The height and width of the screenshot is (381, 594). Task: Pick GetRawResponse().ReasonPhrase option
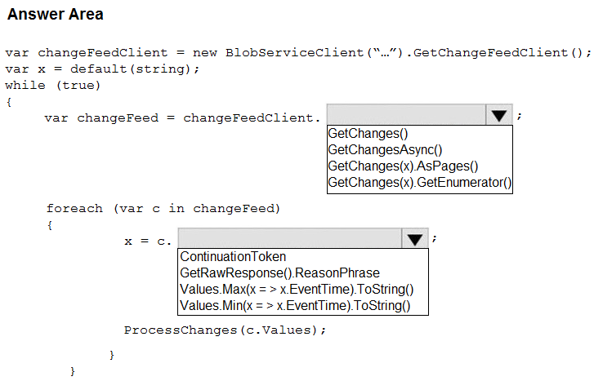279,272
